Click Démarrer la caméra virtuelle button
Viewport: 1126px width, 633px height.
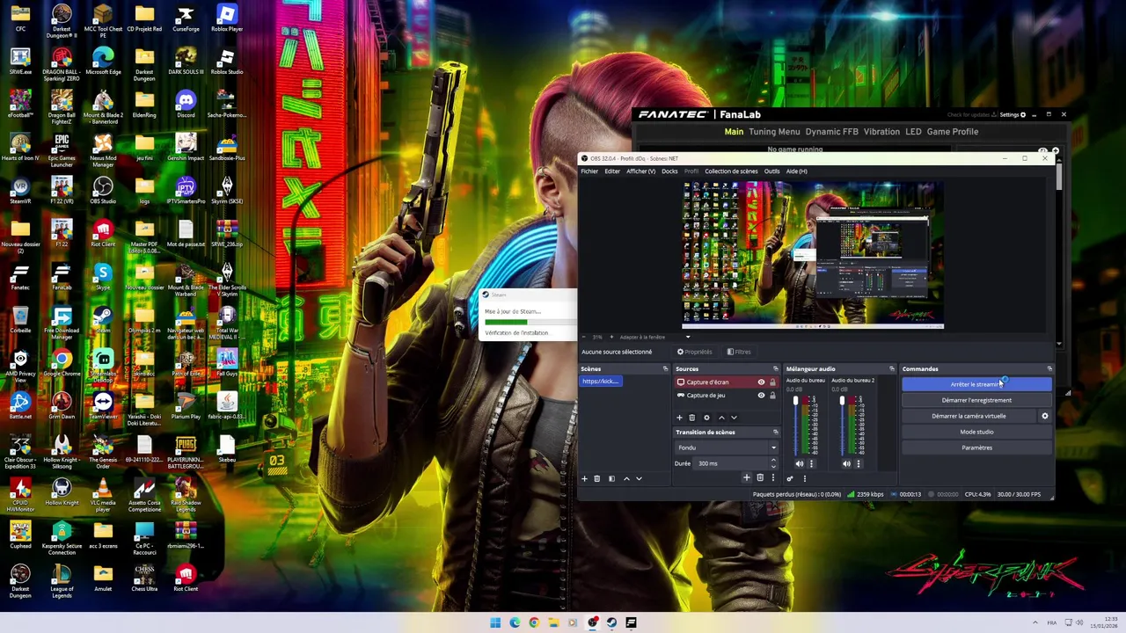coord(969,416)
